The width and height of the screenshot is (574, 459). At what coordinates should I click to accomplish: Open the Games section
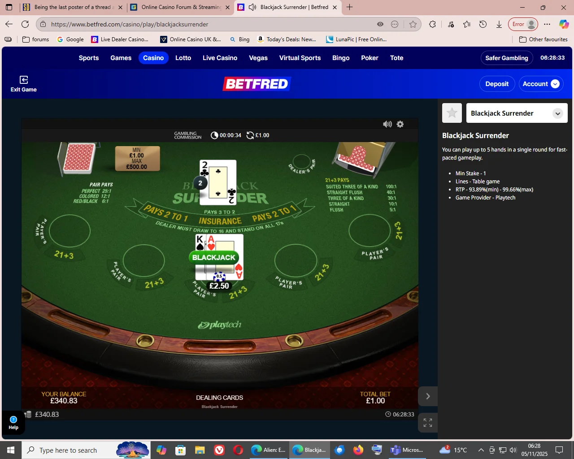(121, 58)
